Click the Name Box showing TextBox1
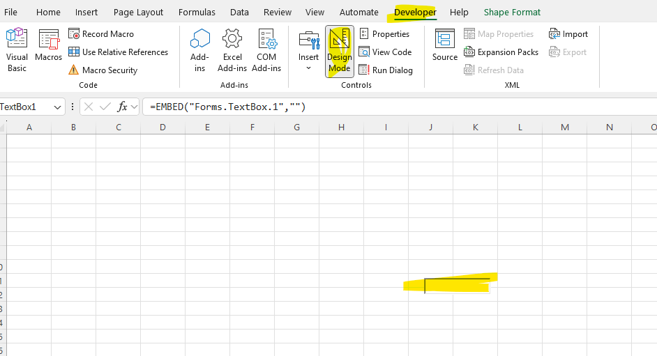657x356 pixels. [25, 107]
